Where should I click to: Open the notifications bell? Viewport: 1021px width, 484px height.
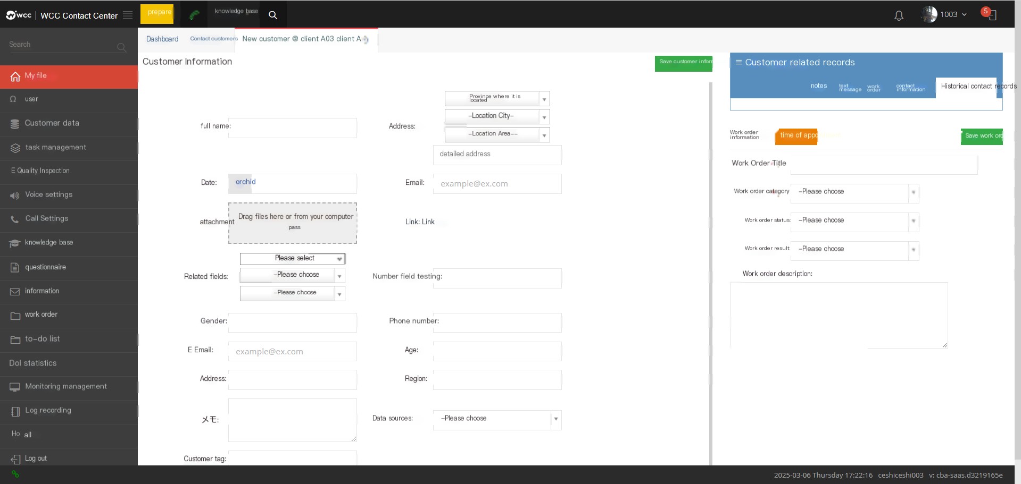tap(899, 16)
